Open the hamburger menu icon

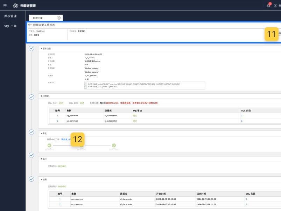coord(5,6)
